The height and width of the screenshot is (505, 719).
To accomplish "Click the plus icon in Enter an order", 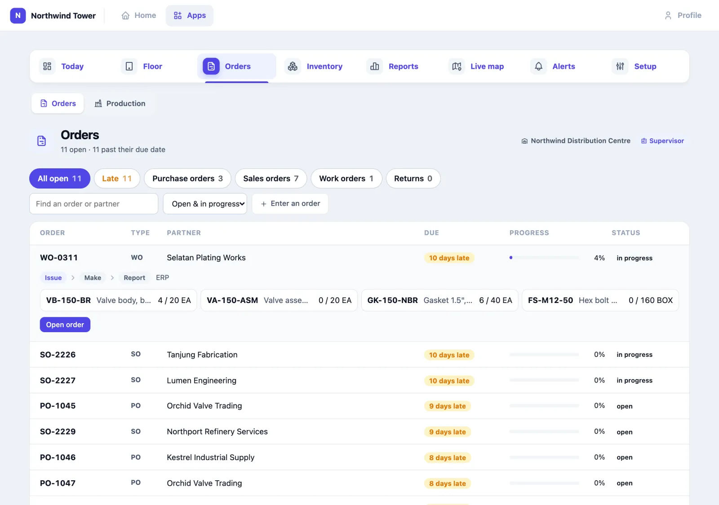I will click(264, 204).
